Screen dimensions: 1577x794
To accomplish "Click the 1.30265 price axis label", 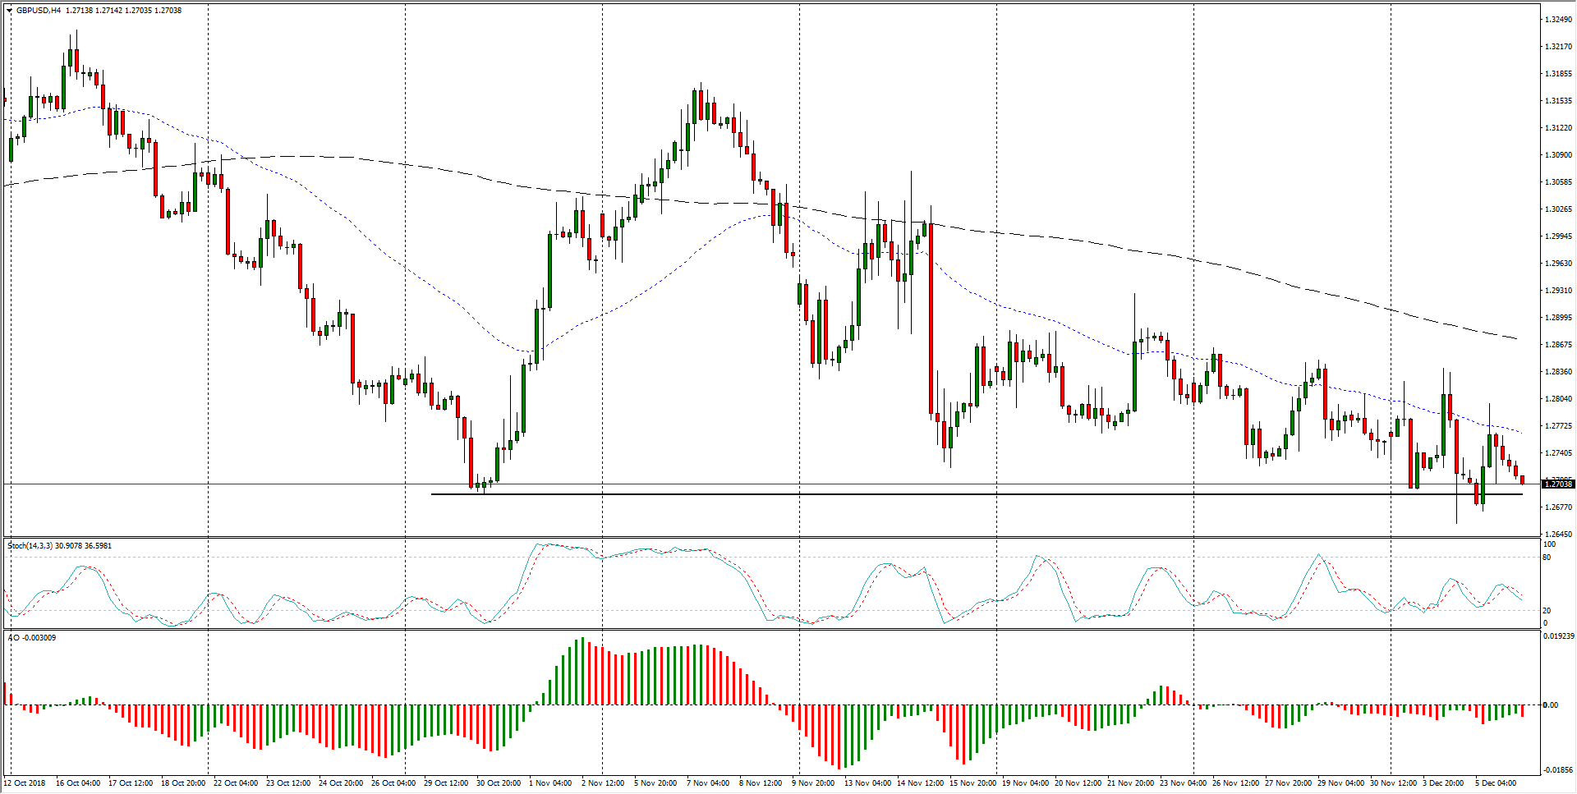I will pos(1557,209).
